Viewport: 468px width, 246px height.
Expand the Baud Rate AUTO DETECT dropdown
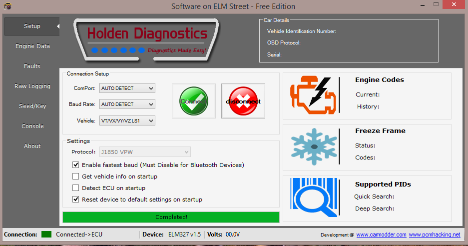click(x=127, y=104)
